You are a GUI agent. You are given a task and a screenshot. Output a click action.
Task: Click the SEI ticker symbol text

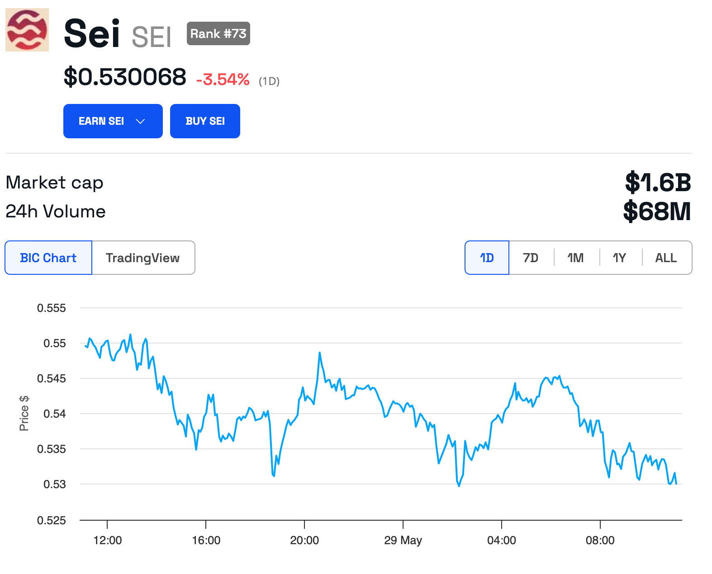(x=152, y=37)
